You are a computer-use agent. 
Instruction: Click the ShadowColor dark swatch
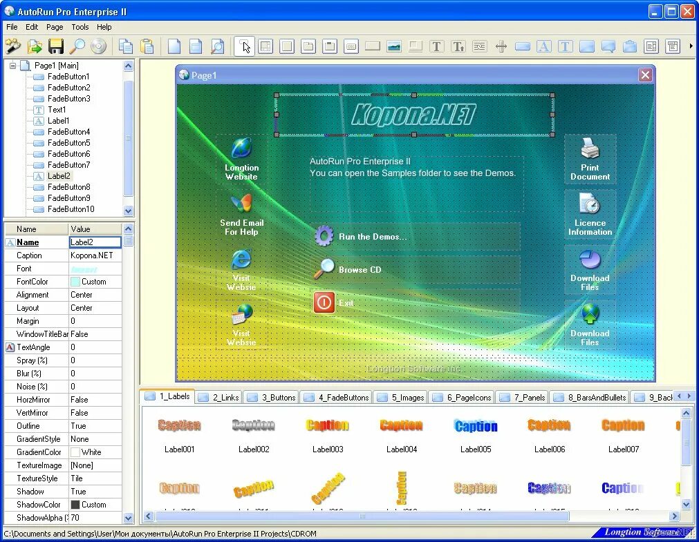tap(75, 505)
